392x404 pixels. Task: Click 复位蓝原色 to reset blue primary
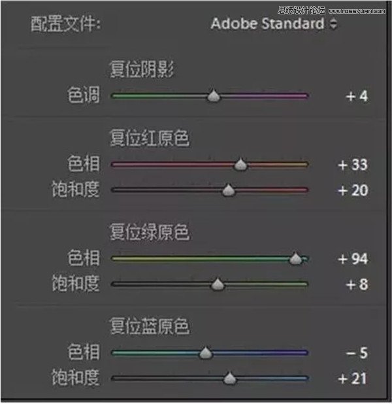pyautogui.click(x=149, y=326)
